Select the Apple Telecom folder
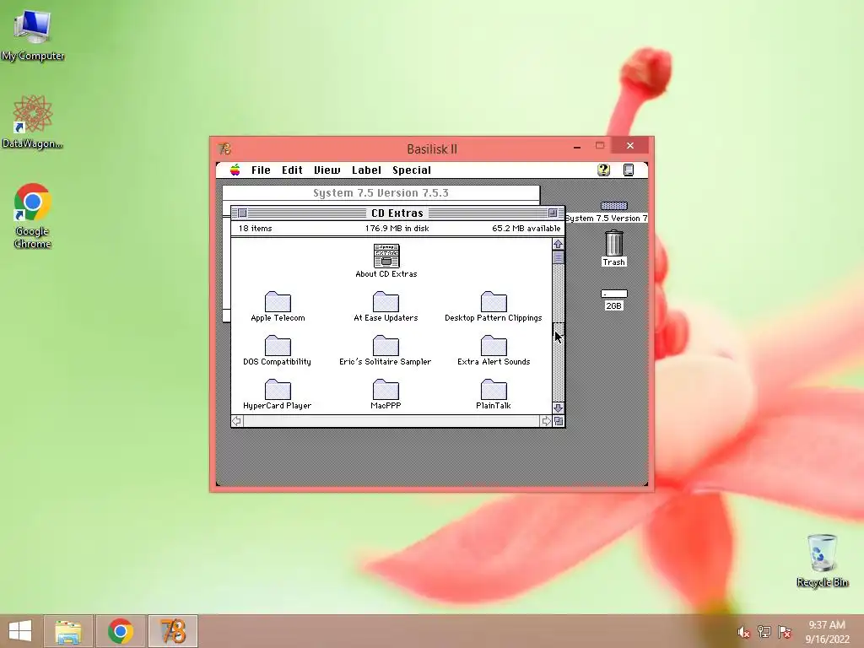This screenshot has width=864, height=648. [x=278, y=301]
